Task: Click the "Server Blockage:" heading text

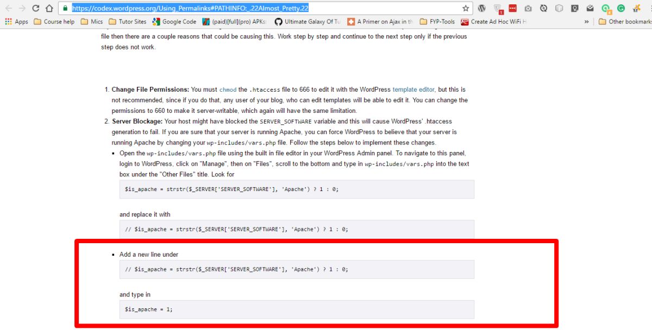Action: 137,121
